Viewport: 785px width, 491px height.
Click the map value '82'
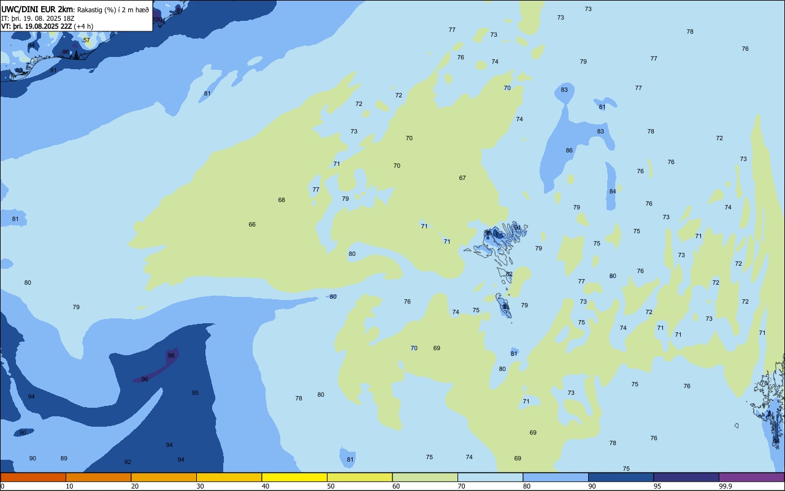click(509, 274)
